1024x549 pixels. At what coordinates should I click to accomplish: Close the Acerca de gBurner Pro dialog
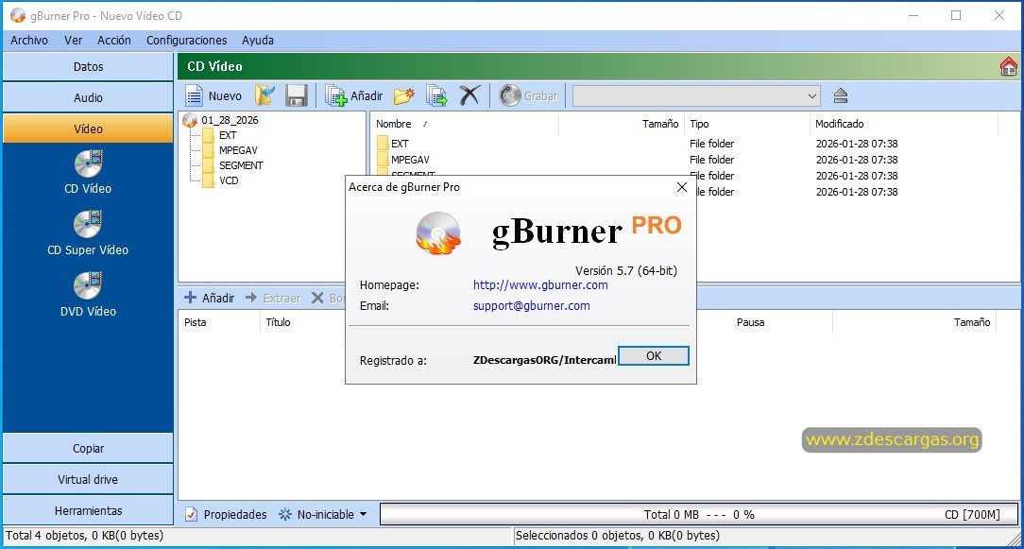point(682,187)
